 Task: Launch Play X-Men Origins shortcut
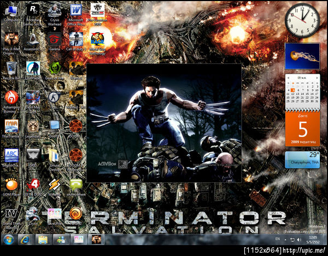[11, 44]
